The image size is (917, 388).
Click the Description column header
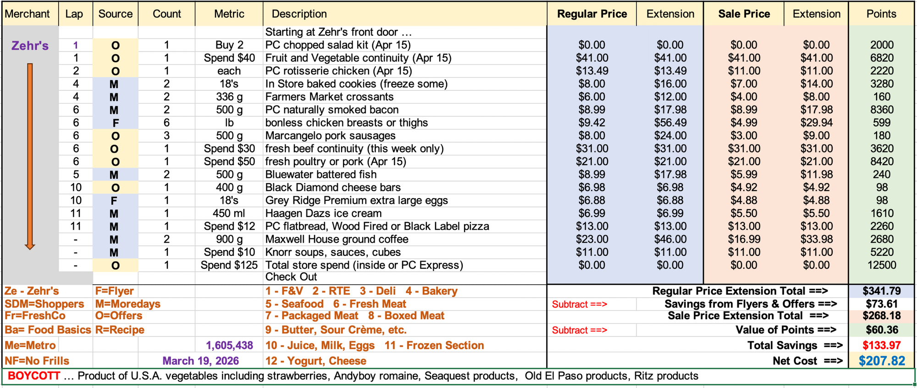[x=299, y=14]
